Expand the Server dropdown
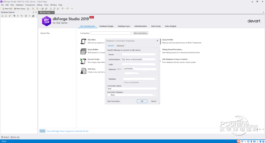 (x=156, y=54)
